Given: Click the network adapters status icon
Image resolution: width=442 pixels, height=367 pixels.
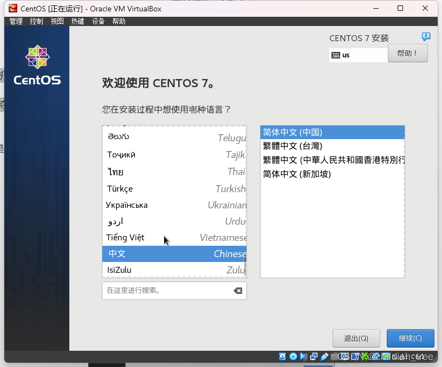Looking at the screenshot, I should coord(314,356).
